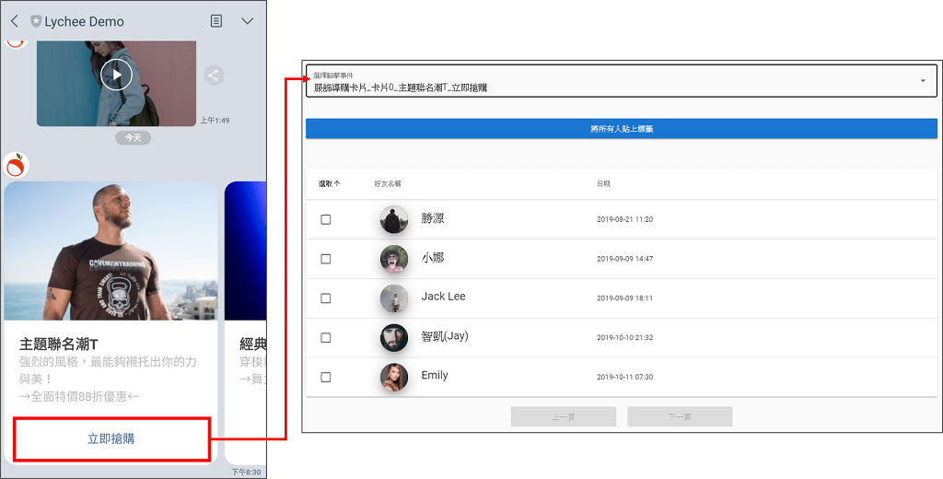Image resolution: width=943 pixels, height=479 pixels.
Task: Click 智凱(Jay)'s profile avatar
Action: (394, 337)
